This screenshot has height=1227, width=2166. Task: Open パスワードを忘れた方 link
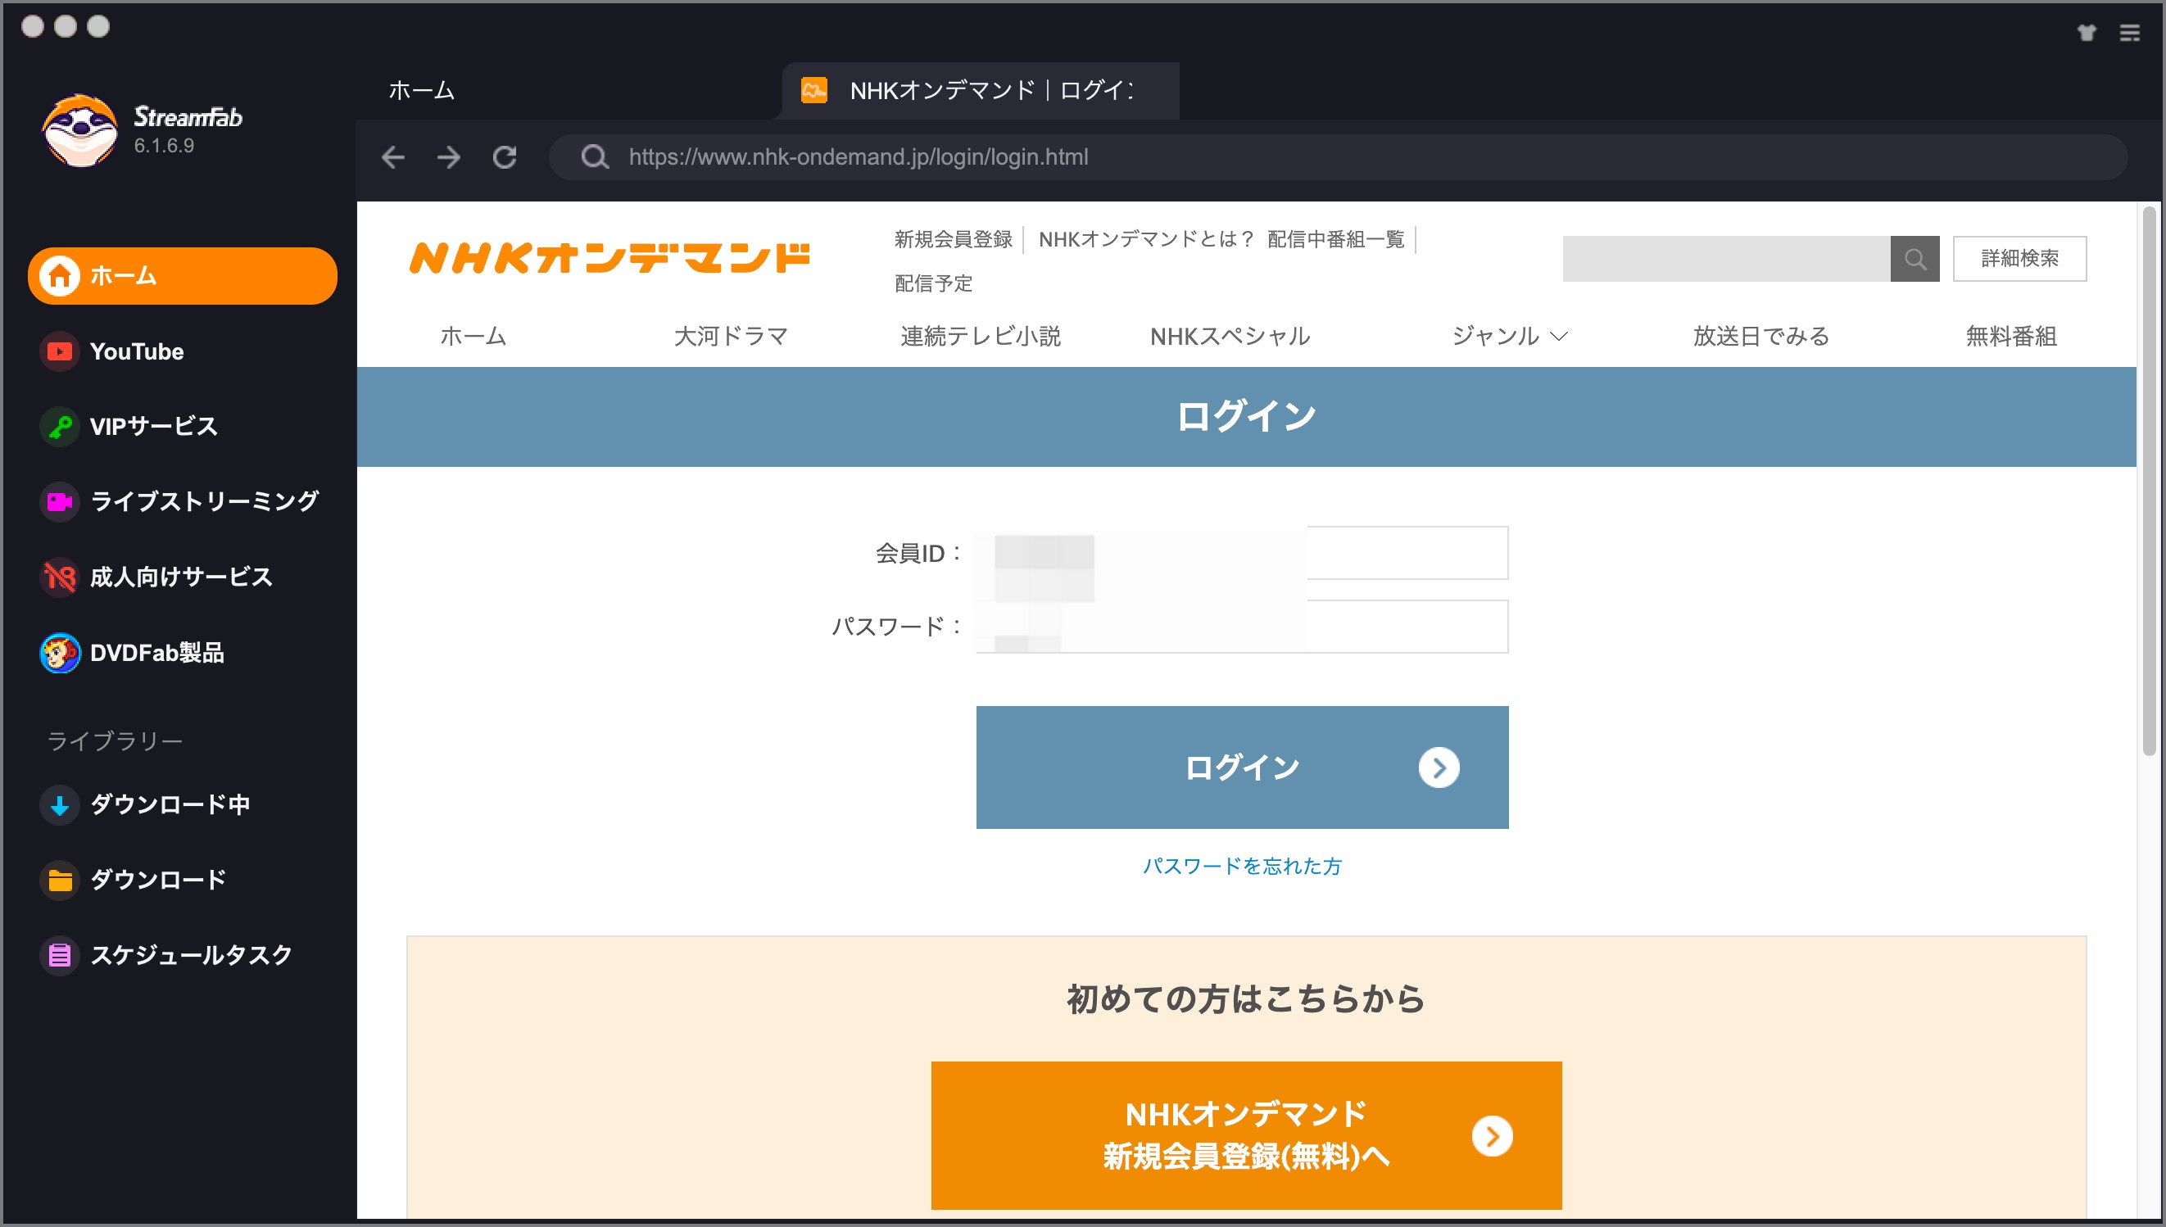1241,866
